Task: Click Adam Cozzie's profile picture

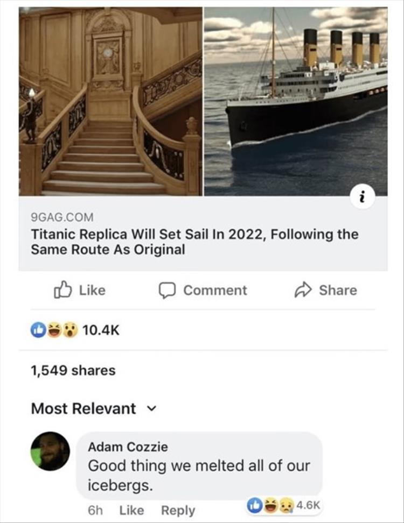Action: (x=50, y=451)
